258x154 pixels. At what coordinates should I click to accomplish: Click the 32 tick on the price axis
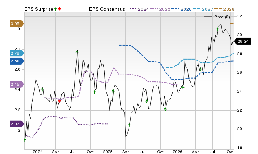click(x=240, y=16)
